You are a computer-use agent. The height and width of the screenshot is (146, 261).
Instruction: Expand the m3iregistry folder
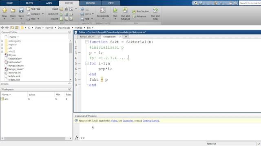click(x=2, y=41)
